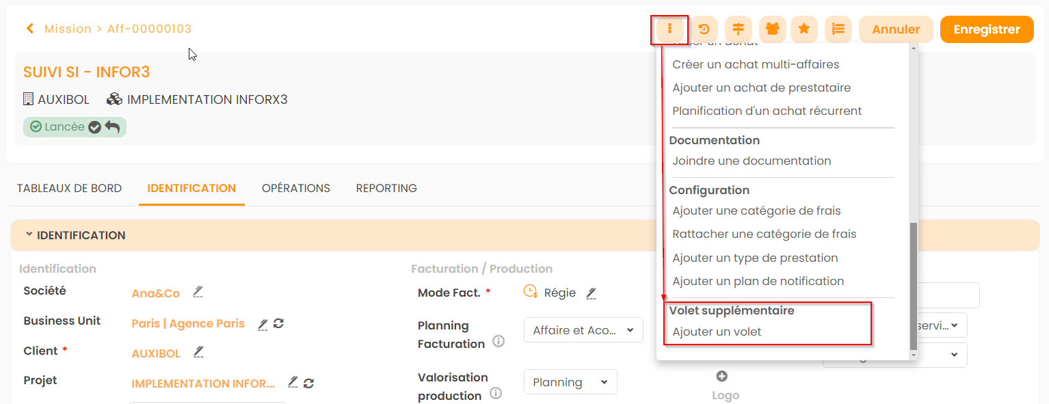
Task: Click the pencil next to Client AUXIBOL
Action: pos(198,352)
